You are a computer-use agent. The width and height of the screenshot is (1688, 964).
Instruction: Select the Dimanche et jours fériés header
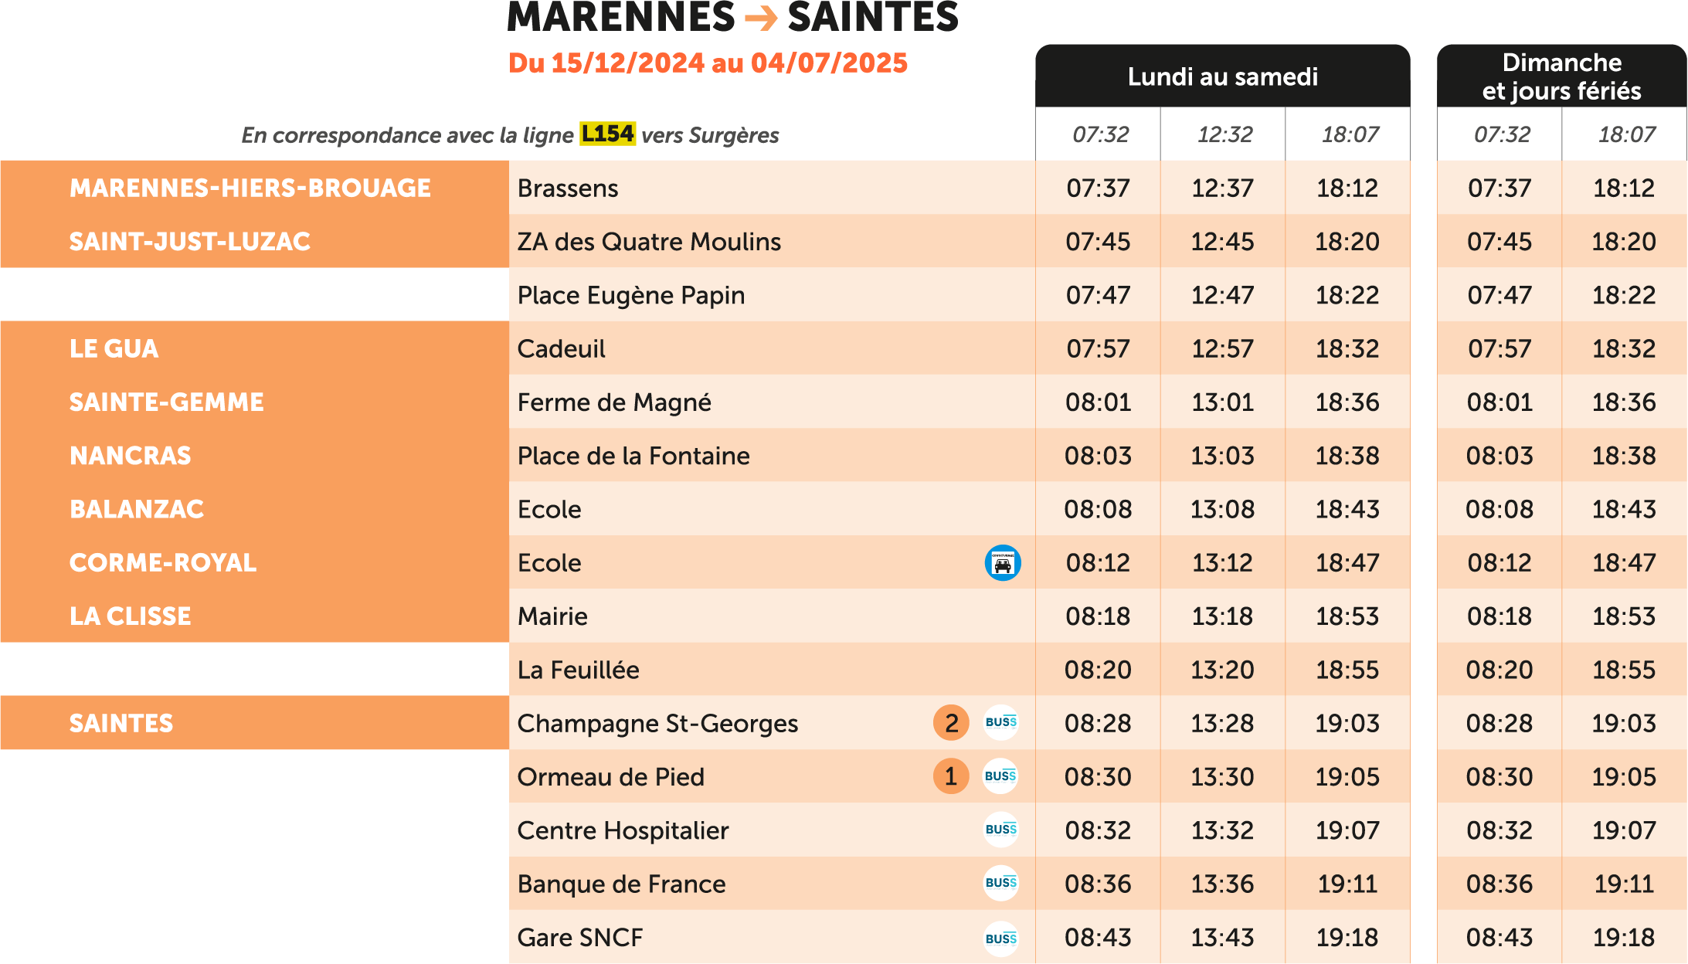tap(1561, 76)
